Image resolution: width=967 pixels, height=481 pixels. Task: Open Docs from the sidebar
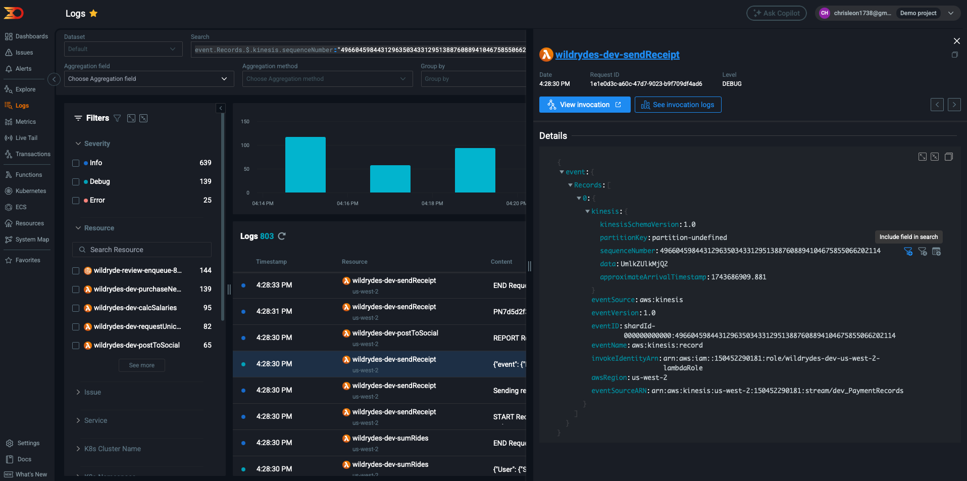pos(19,459)
